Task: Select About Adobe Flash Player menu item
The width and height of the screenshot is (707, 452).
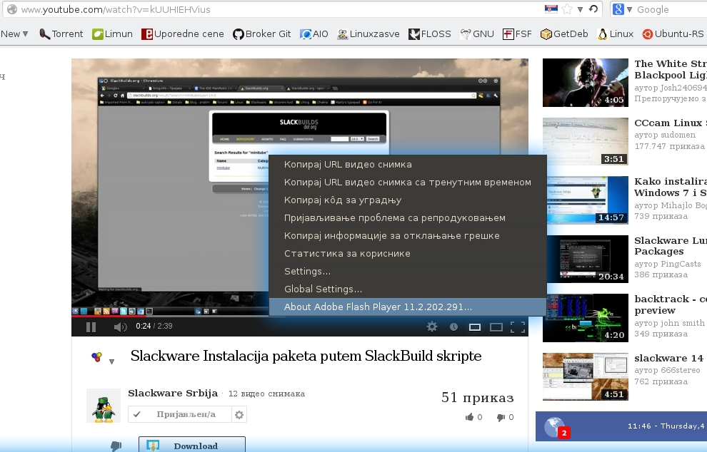Action: coord(378,307)
